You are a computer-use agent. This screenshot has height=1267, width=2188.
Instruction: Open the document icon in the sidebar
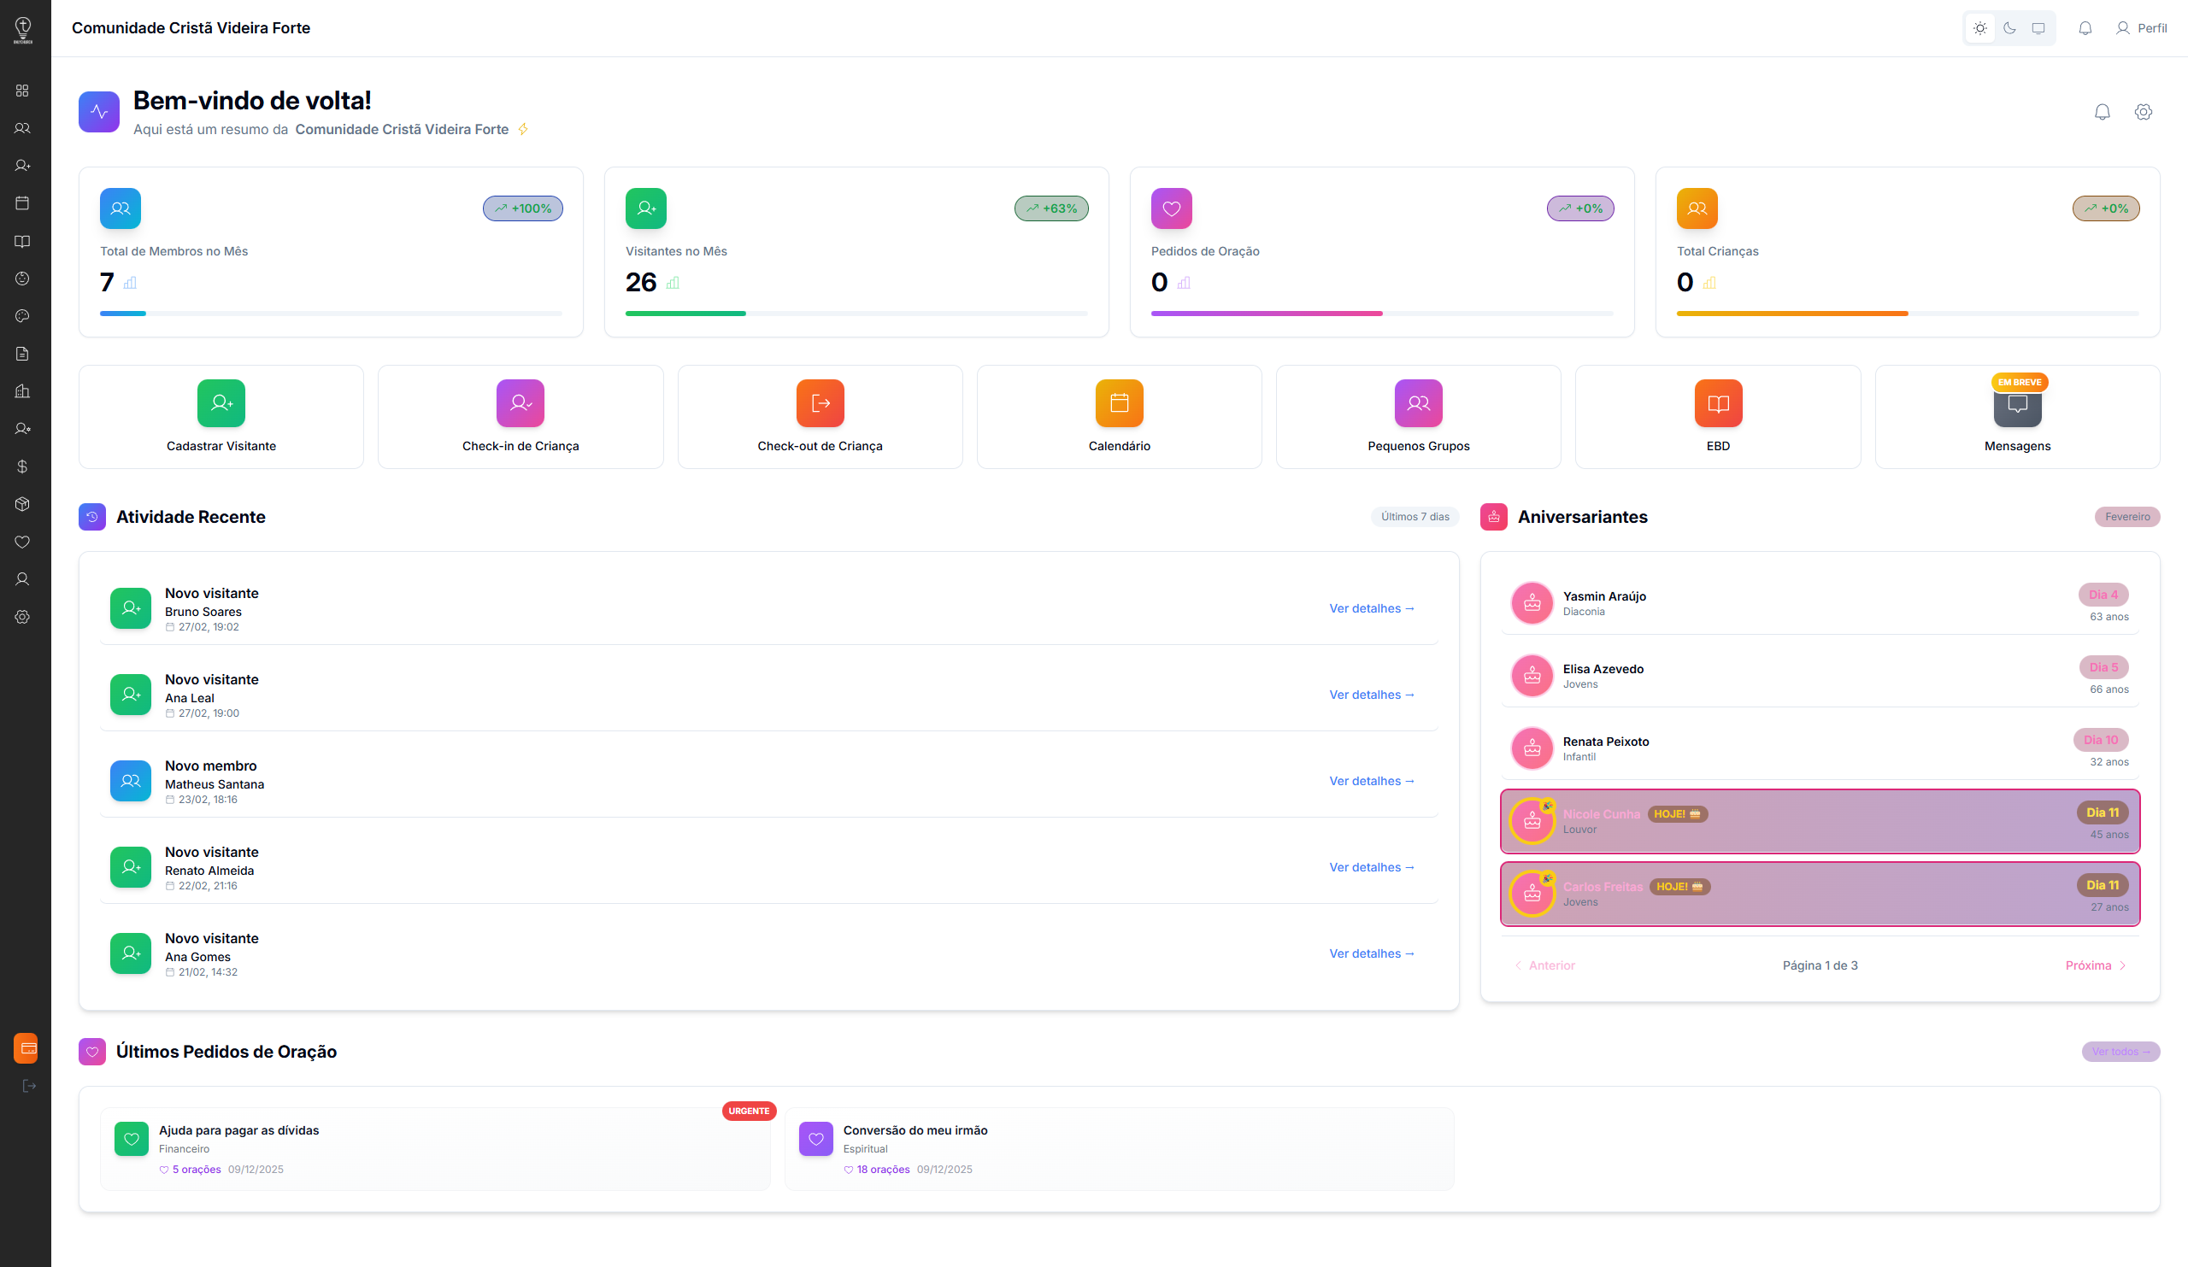(22, 354)
